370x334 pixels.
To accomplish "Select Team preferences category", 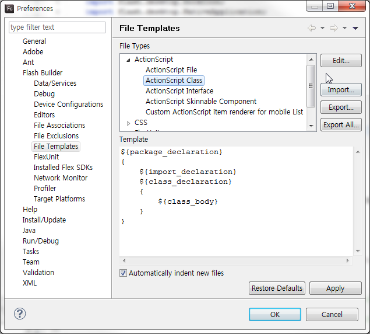I will (31, 262).
